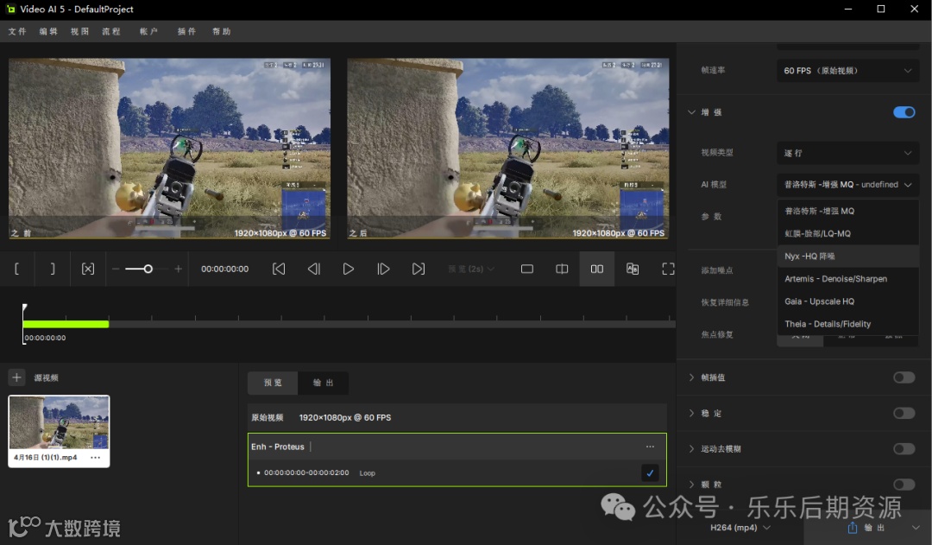Step forward one frame
This screenshot has width=932, height=545.
pos(383,269)
